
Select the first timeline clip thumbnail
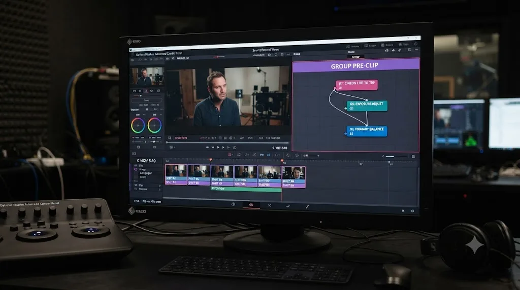(x=176, y=171)
